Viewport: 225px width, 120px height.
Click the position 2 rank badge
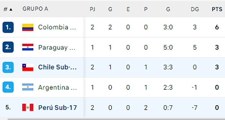pyautogui.click(x=8, y=47)
